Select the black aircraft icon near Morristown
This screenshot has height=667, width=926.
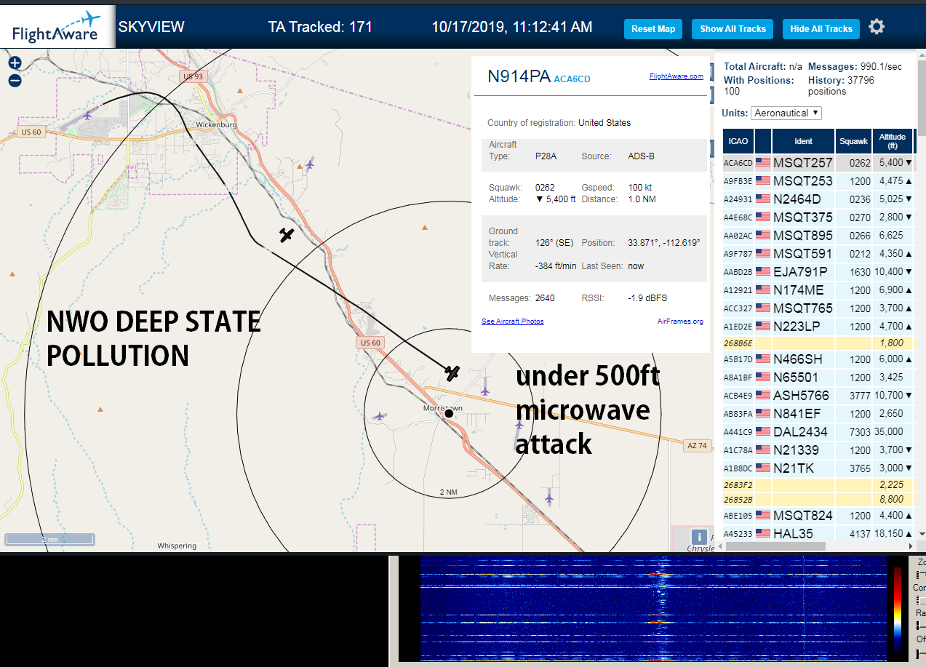[452, 373]
